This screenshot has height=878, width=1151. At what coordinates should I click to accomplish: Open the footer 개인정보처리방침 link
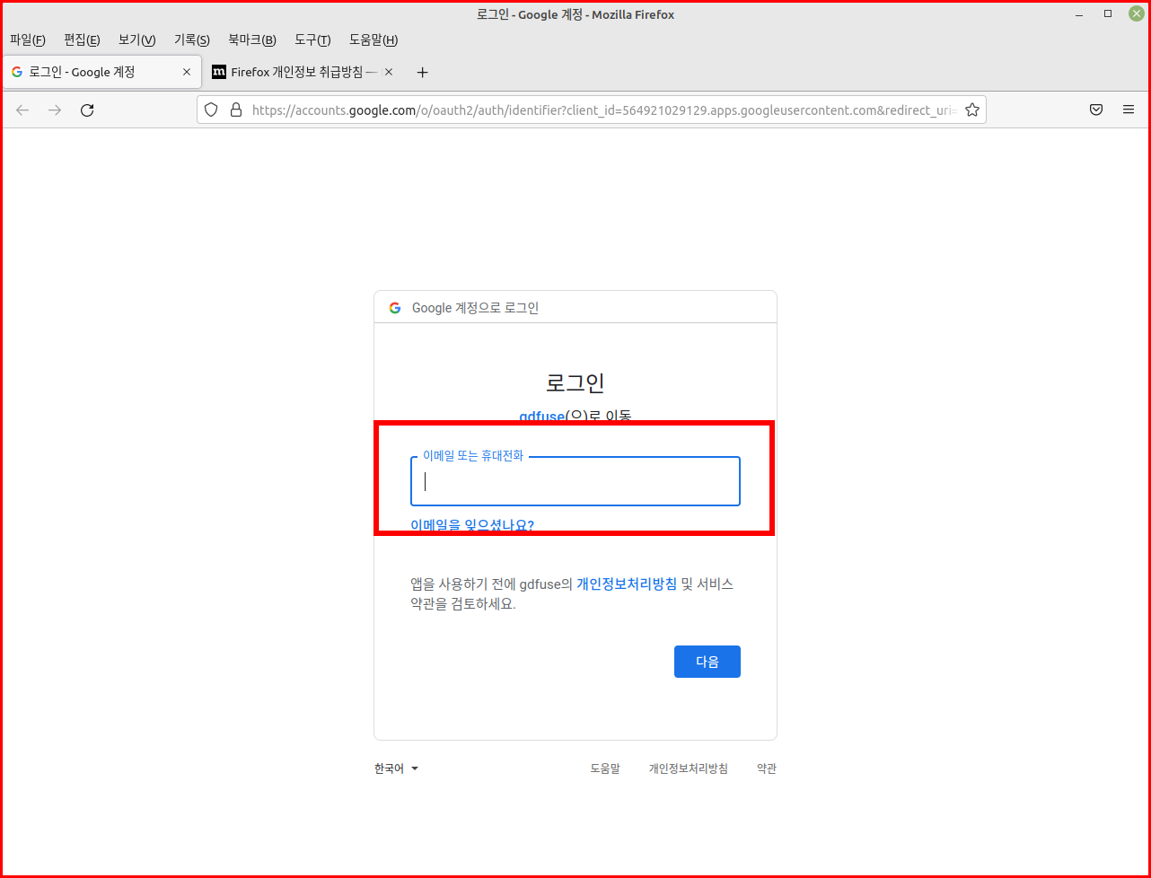pyautogui.click(x=689, y=768)
